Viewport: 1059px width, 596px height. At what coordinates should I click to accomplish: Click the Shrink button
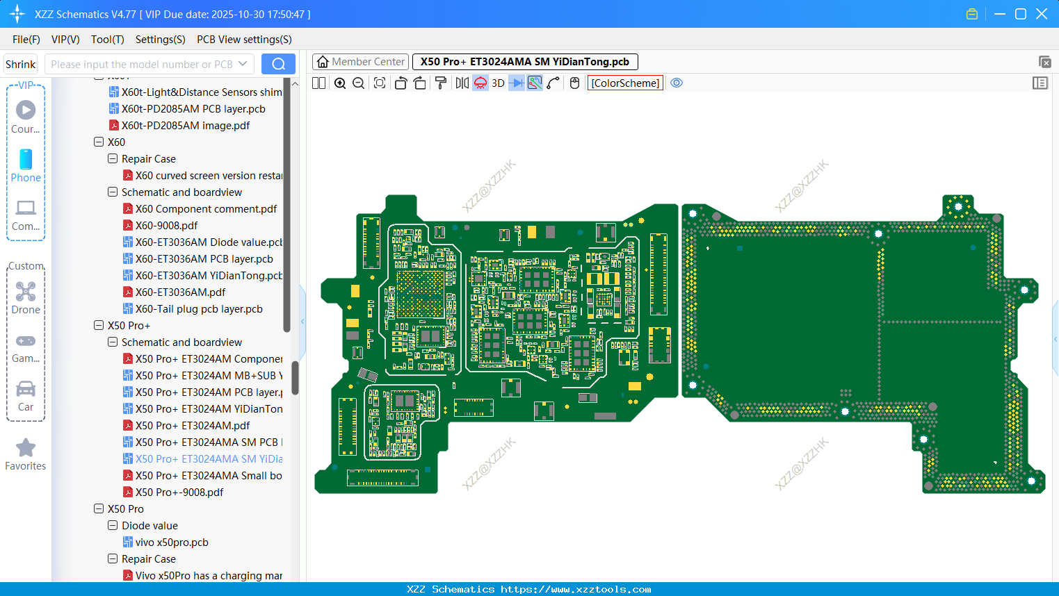[21, 65]
